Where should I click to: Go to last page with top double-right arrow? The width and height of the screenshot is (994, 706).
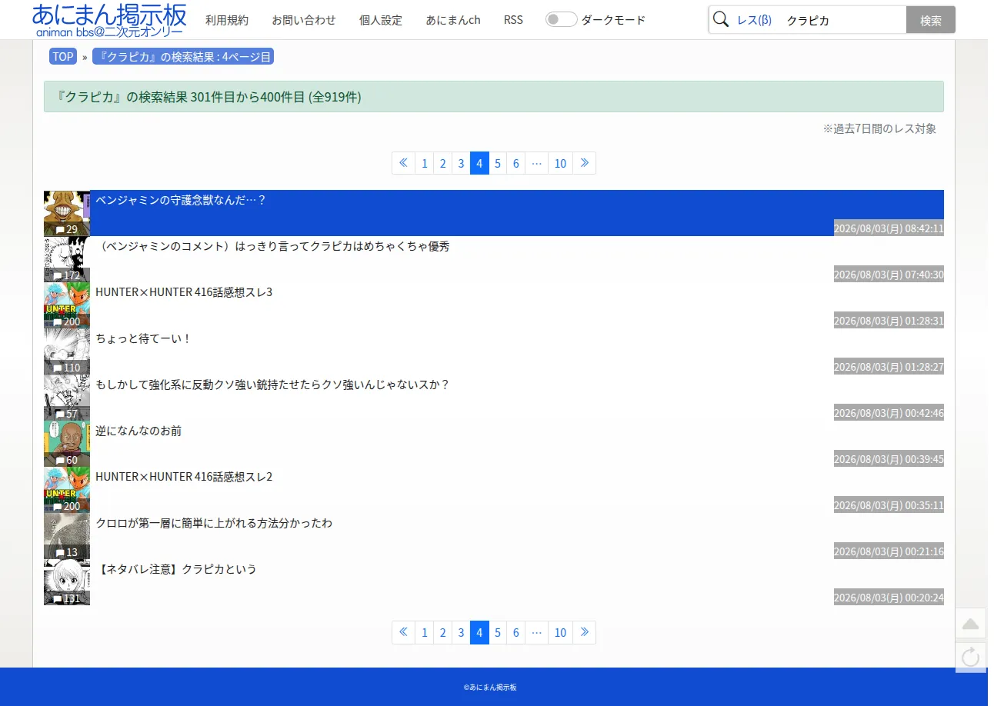[585, 163]
